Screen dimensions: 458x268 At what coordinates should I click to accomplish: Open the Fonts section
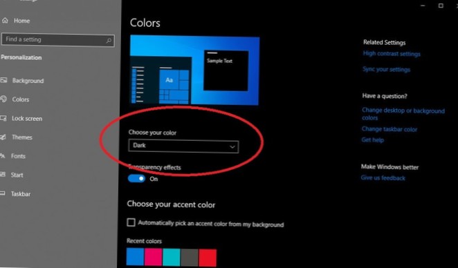[18, 156]
